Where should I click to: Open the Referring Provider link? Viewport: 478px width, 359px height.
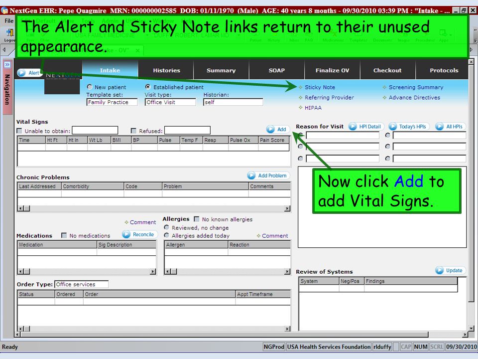pyautogui.click(x=329, y=98)
